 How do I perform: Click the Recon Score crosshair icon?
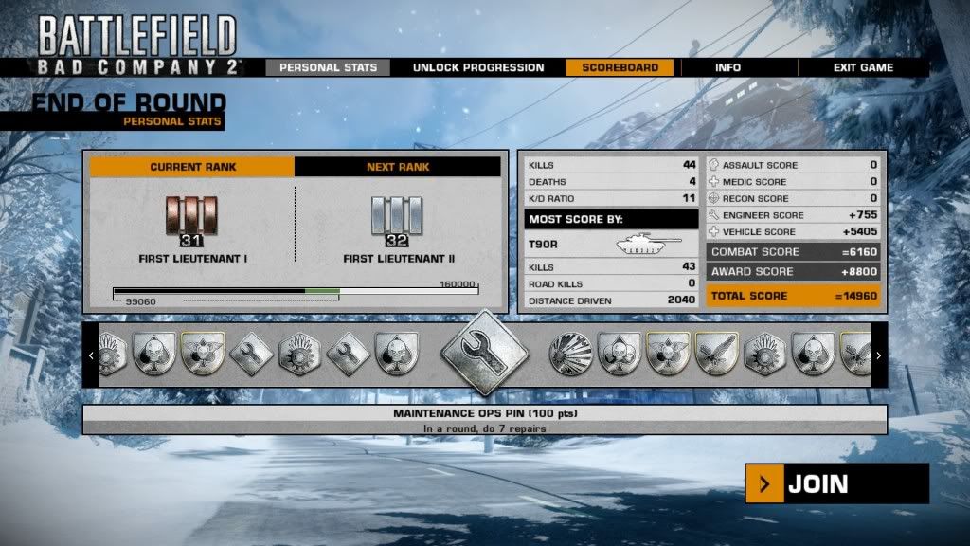715,199
